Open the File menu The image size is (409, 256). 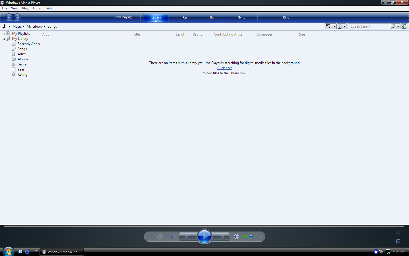click(5, 8)
